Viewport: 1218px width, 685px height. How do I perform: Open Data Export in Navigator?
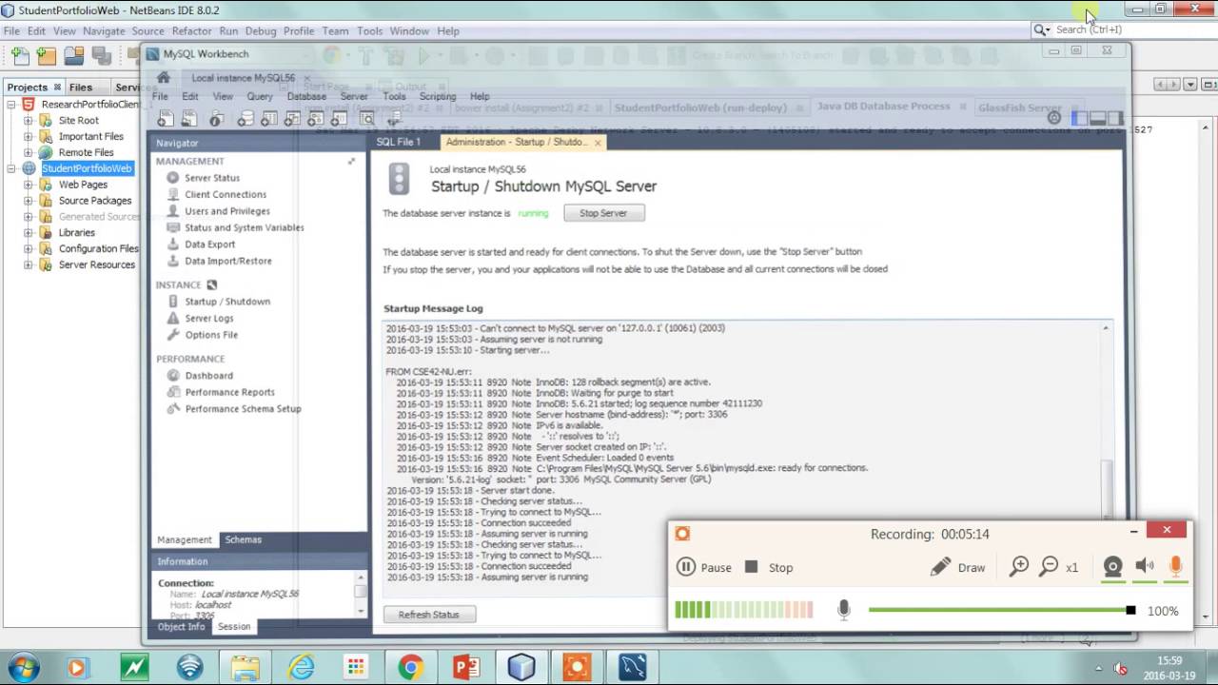coord(209,245)
